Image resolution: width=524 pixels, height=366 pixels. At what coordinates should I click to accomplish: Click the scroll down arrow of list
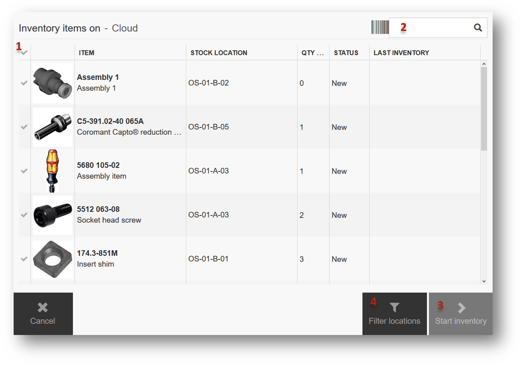point(484,281)
